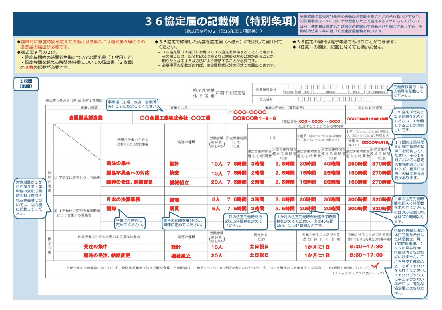Select red note 臨時的に限度時間を超えて労働させる場合
Screen dimensions: 442x310
coord(81,44)
